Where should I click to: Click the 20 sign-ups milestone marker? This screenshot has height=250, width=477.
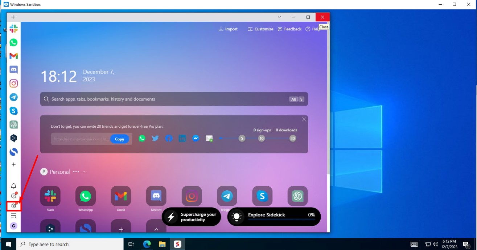click(292, 139)
